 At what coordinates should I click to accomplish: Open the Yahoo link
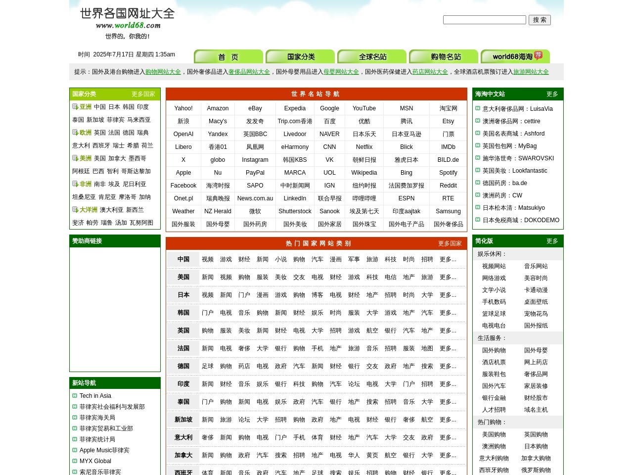click(x=183, y=108)
